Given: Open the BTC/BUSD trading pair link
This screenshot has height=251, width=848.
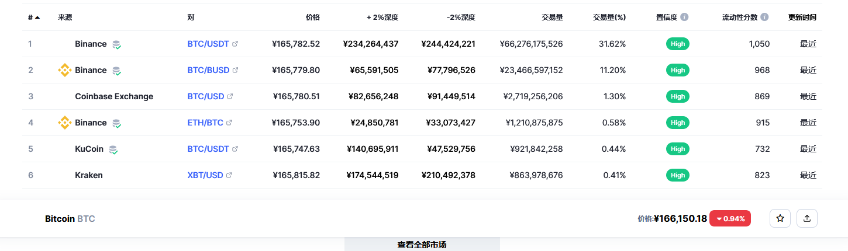Looking at the screenshot, I should coord(208,70).
